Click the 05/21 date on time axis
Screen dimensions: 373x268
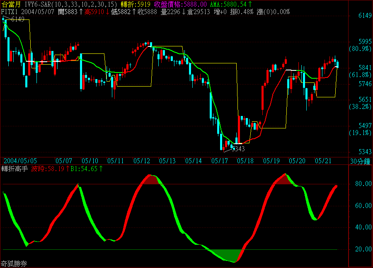324,161
